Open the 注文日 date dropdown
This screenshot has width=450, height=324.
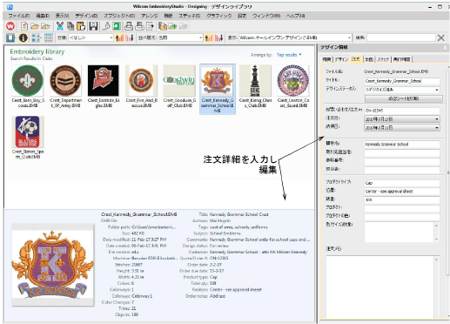click(402, 119)
